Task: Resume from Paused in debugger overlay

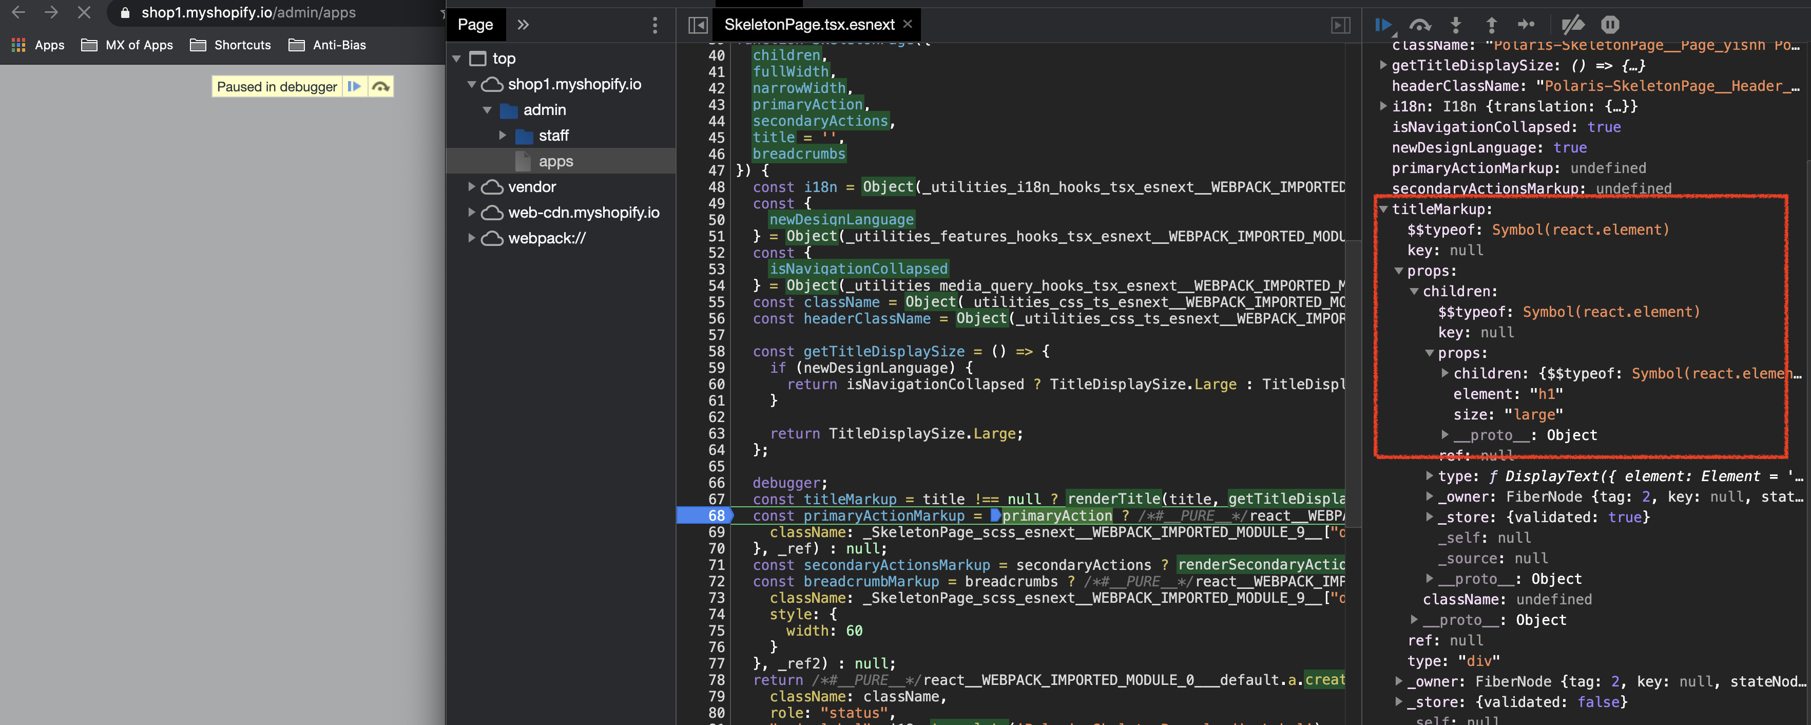Action: point(354,86)
